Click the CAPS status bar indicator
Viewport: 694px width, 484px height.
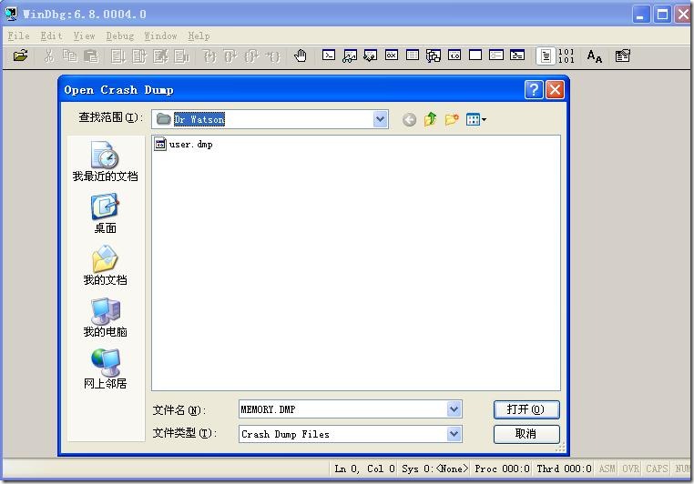point(657,469)
